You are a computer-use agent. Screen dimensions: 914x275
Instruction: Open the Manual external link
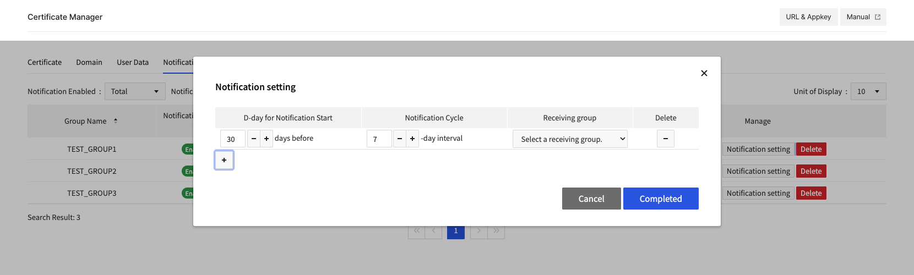(x=863, y=17)
